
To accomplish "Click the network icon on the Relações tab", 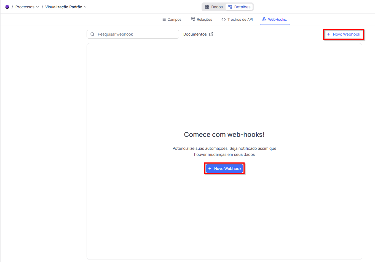I will pos(193,19).
